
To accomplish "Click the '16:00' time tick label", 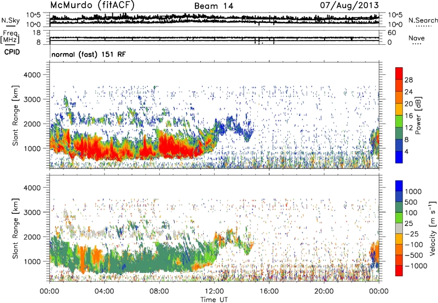I will point(269,292).
